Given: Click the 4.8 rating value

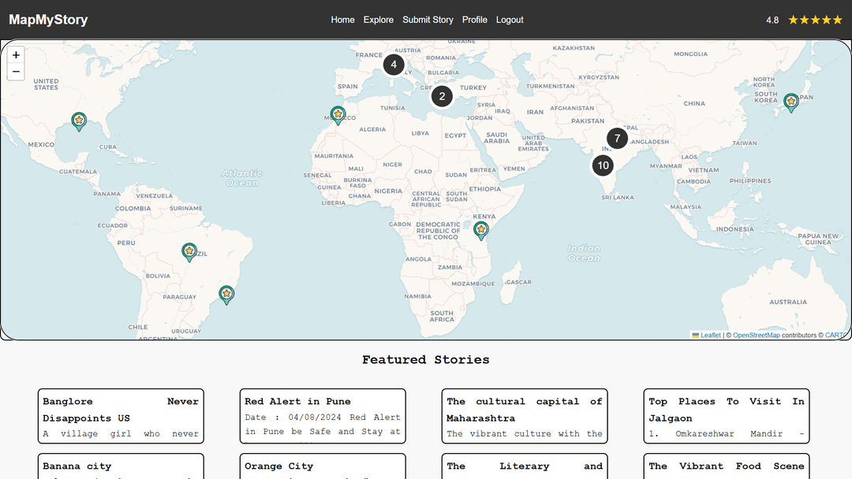Looking at the screenshot, I should 772,20.
